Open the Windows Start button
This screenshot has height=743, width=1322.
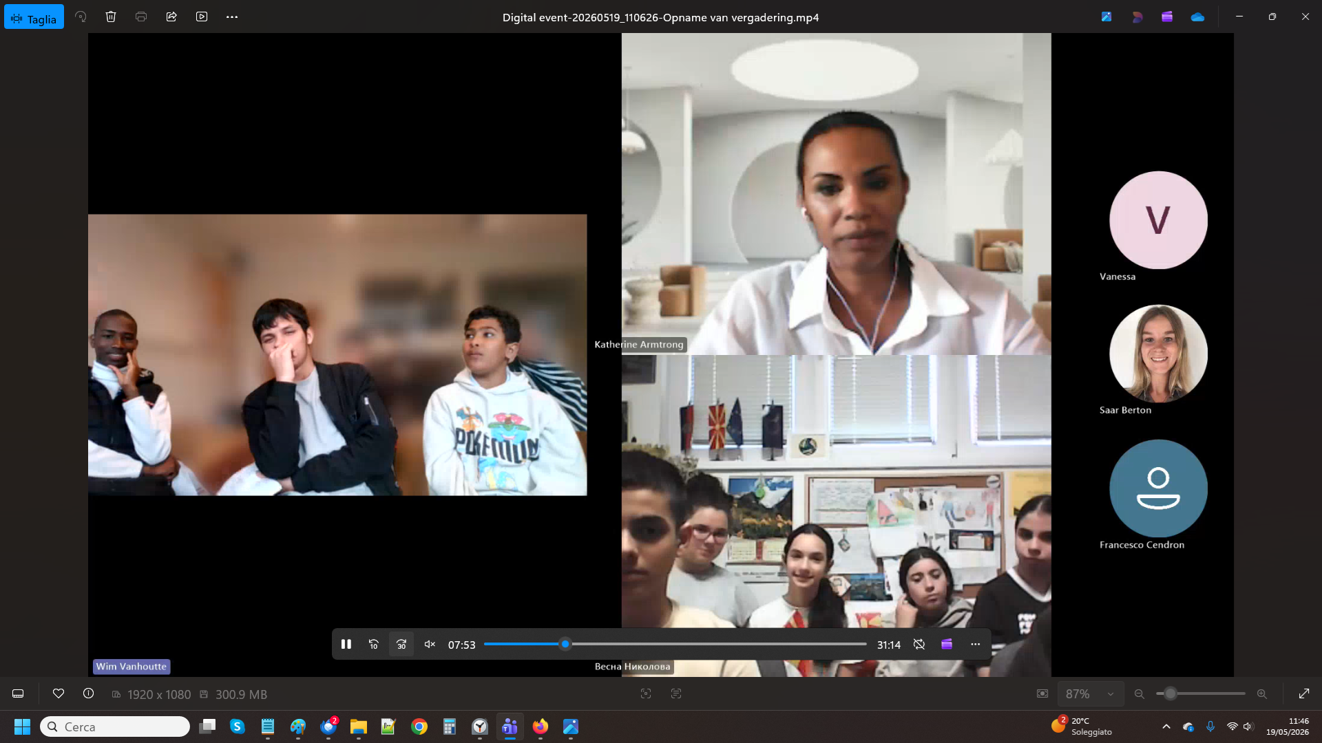click(x=22, y=727)
